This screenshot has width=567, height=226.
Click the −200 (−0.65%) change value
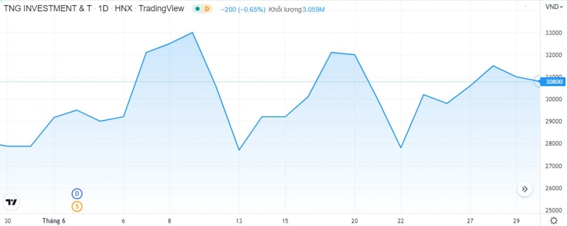pos(243,10)
